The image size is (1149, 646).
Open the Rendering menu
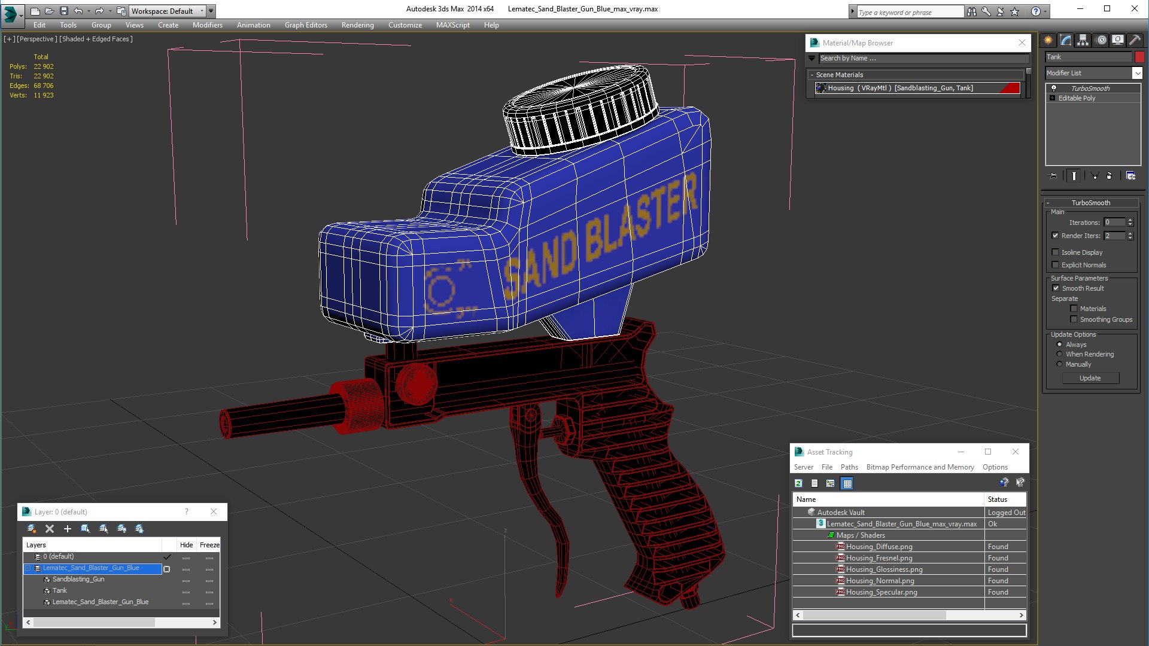(357, 25)
